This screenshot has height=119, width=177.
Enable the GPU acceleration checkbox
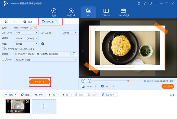pos(3,49)
